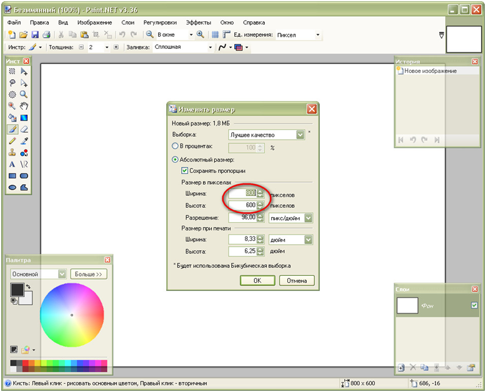Toggle visibility checkbox of 'Фон' layer
This screenshot has height=392, width=486.
click(474, 305)
